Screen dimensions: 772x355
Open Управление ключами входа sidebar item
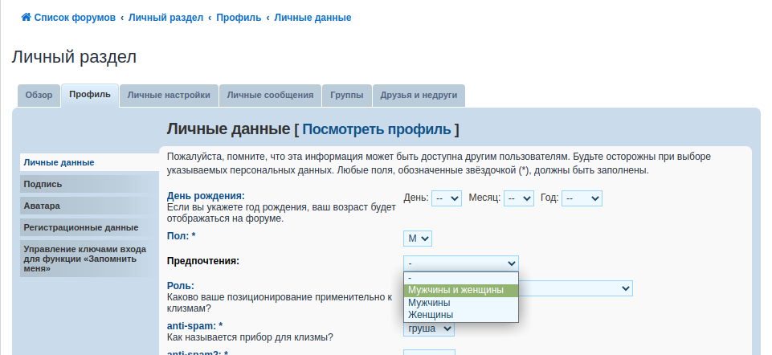pos(89,259)
